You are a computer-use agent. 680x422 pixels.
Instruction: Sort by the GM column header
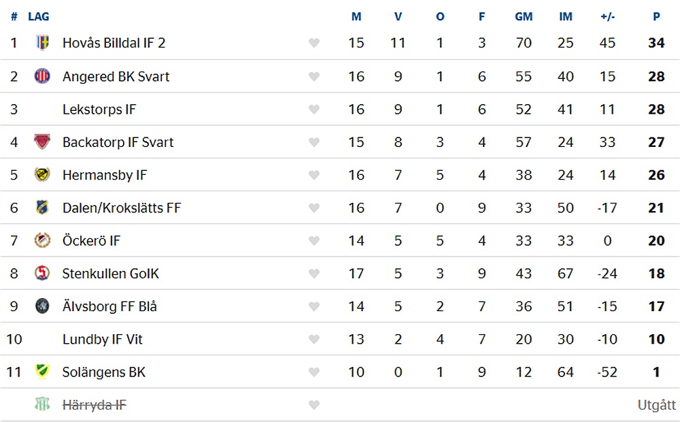(x=524, y=16)
